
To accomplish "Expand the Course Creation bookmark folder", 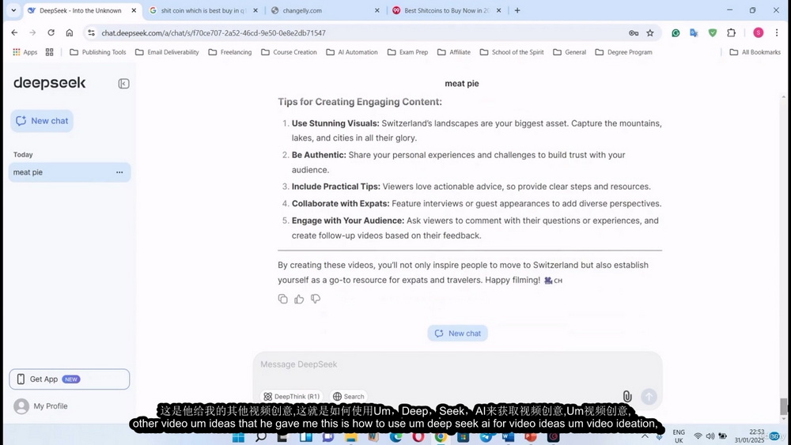I will pos(289,52).
